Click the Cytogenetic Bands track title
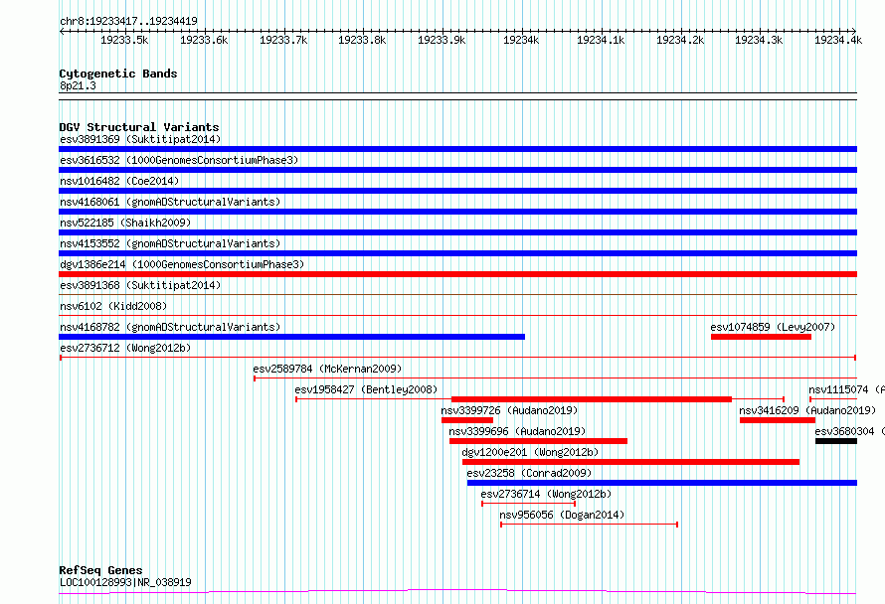This screenshot has width=885, height=604. 118,74
